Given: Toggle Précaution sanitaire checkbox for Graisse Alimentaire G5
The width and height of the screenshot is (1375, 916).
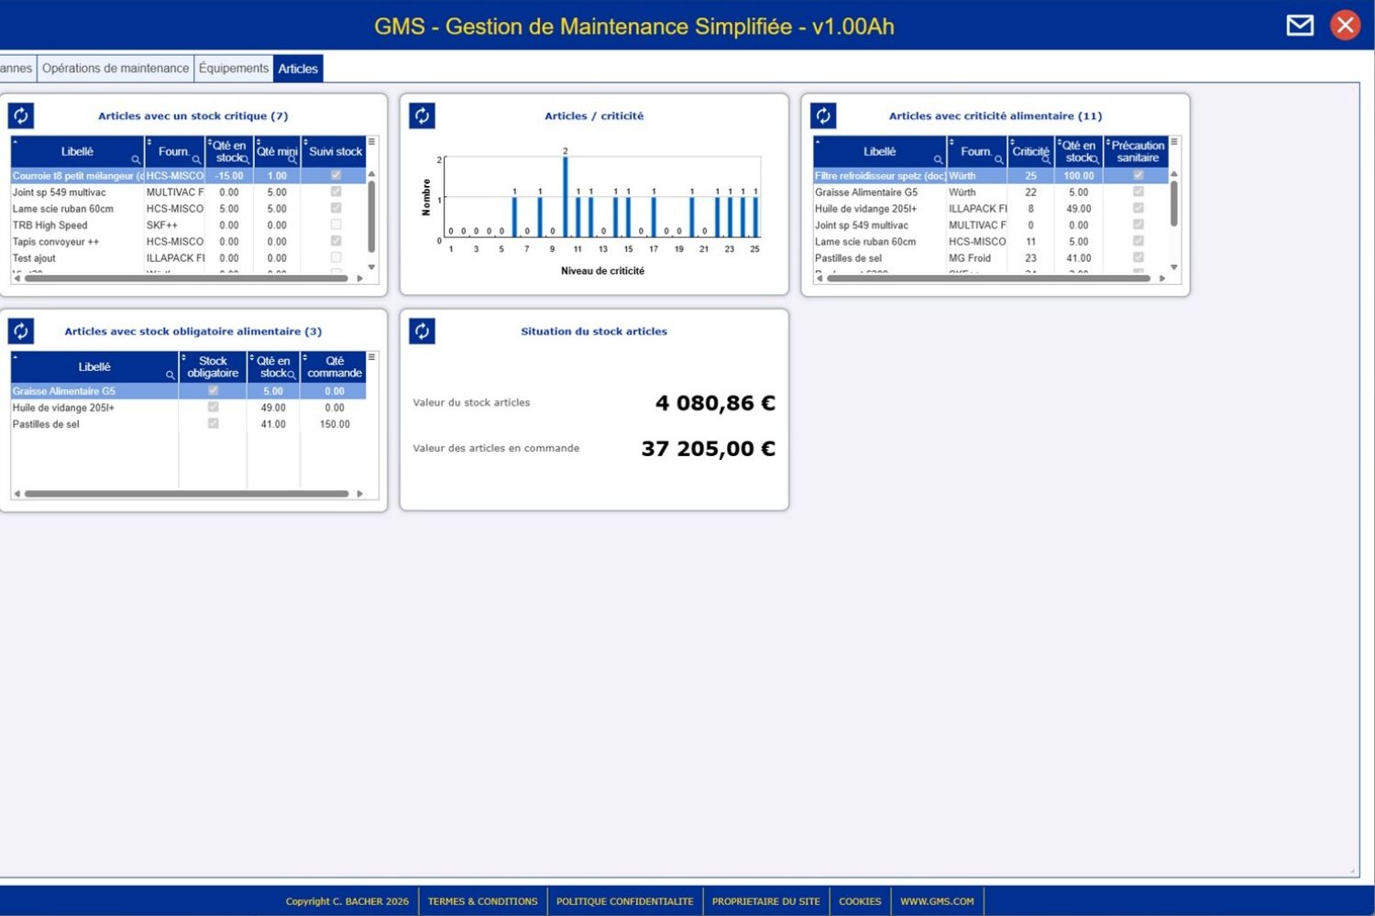Looking at the screenshot, I should coord(1138,191).
